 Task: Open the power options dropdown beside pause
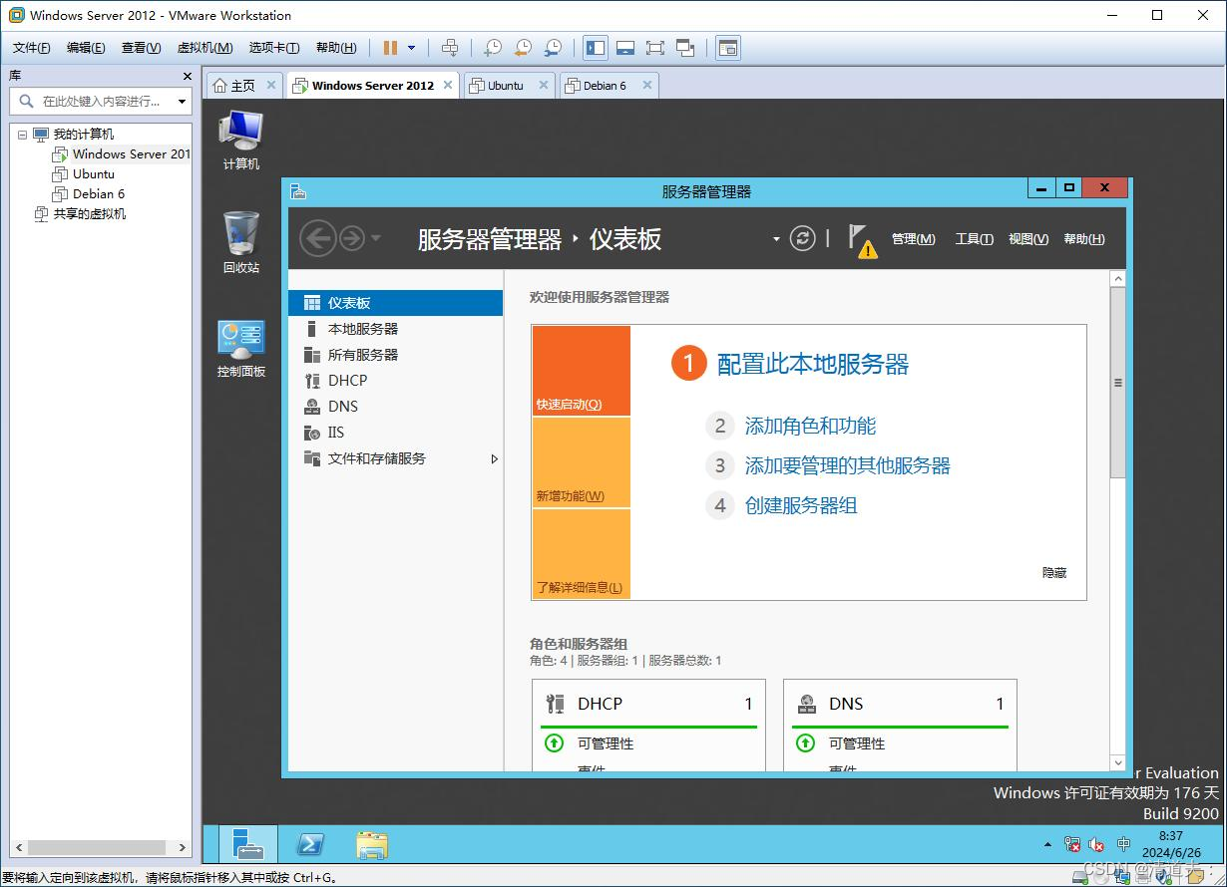tap(411, 48)
